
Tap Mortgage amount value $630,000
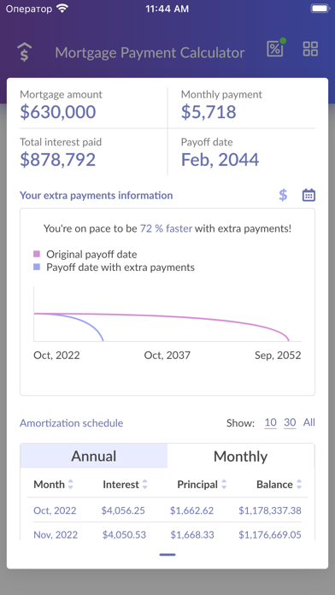(x=58, y=112)
